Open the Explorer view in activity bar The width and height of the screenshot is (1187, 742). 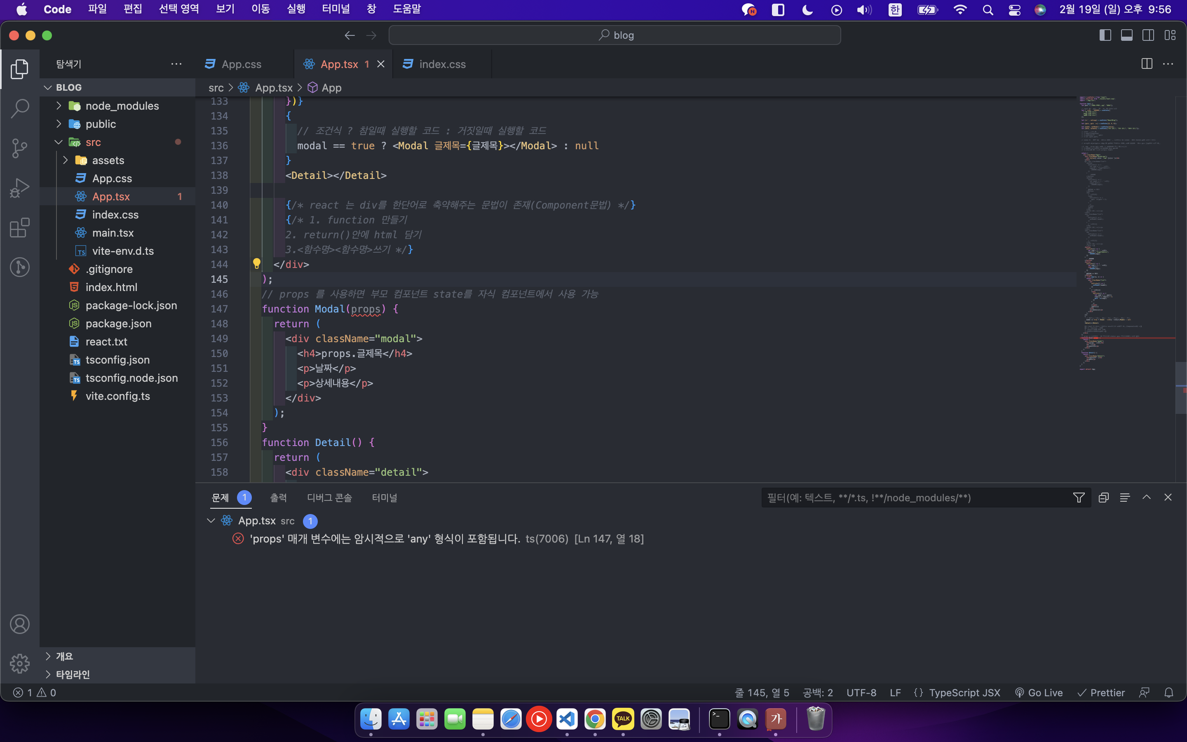[20, 69]
